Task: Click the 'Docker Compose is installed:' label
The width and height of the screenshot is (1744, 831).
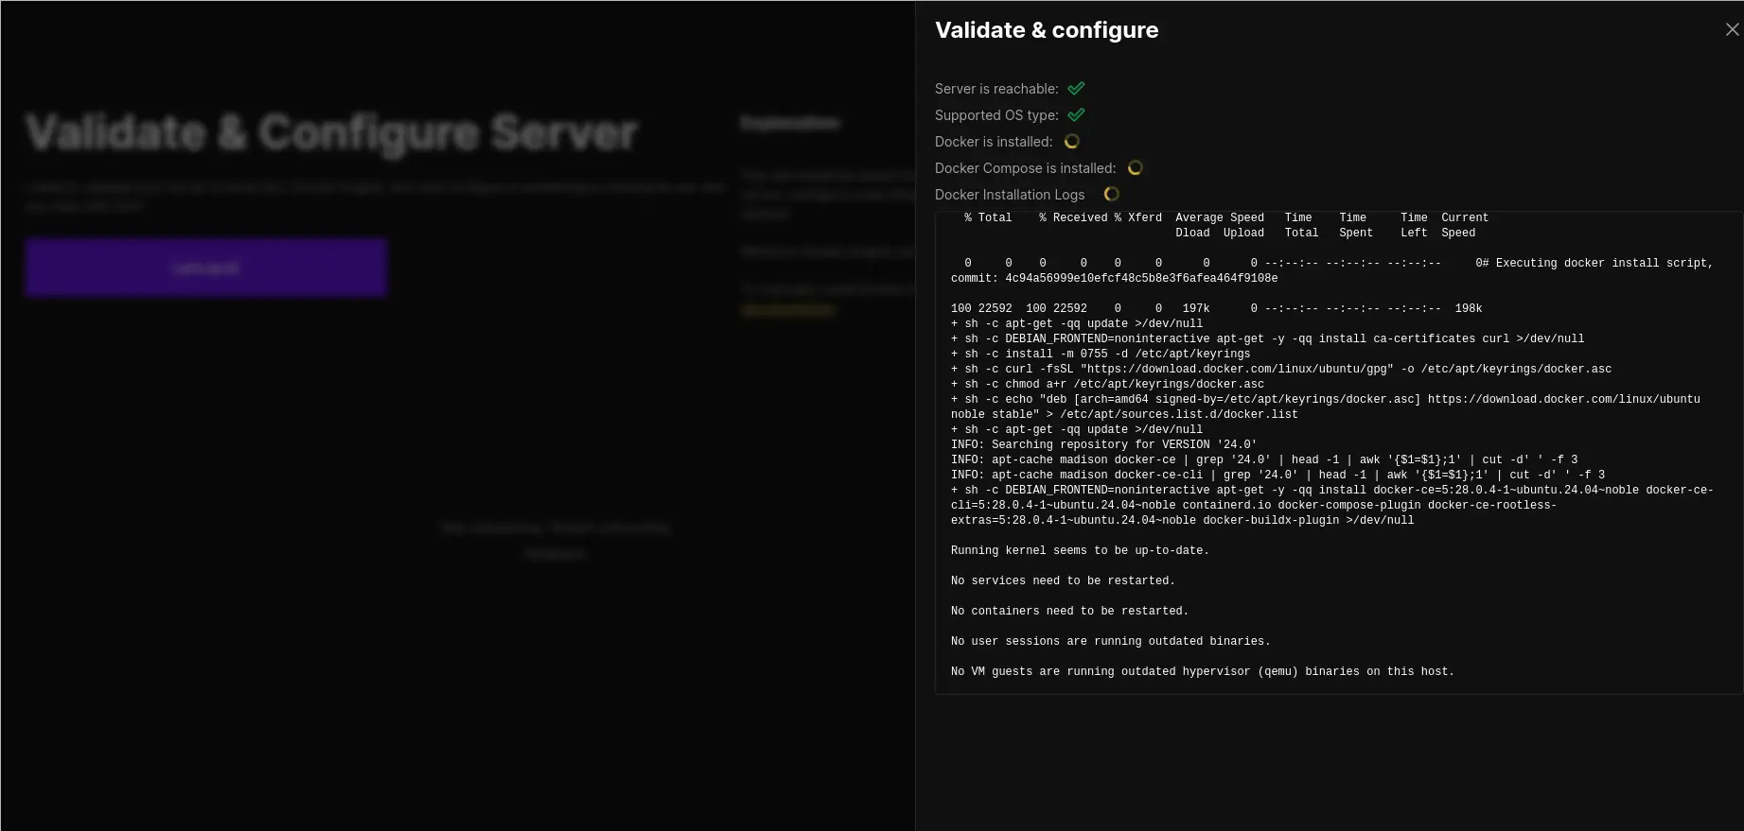Action: (1025, 168)
